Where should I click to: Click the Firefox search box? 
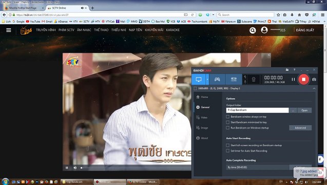click(245, 15)
